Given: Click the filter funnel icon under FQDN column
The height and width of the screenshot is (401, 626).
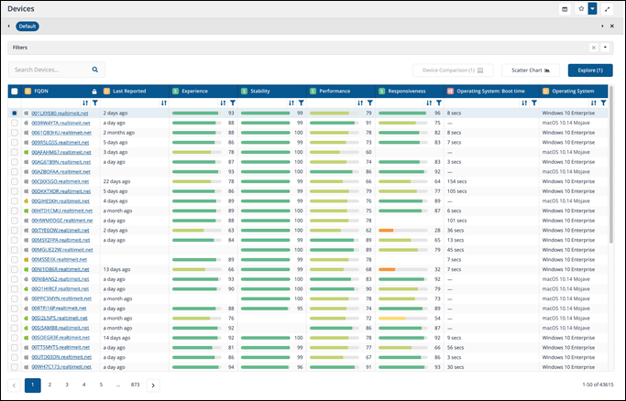Looking at the screenshot, I should (94, 103).
